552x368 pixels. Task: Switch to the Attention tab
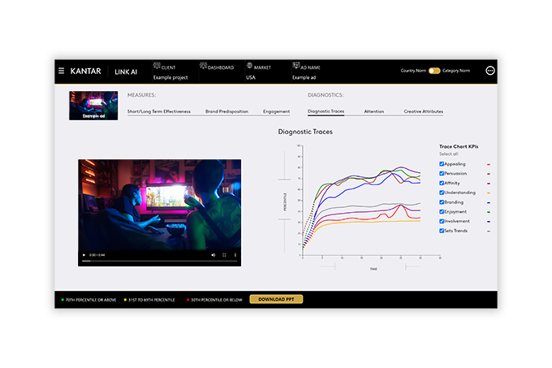click(x=373, y=111)
